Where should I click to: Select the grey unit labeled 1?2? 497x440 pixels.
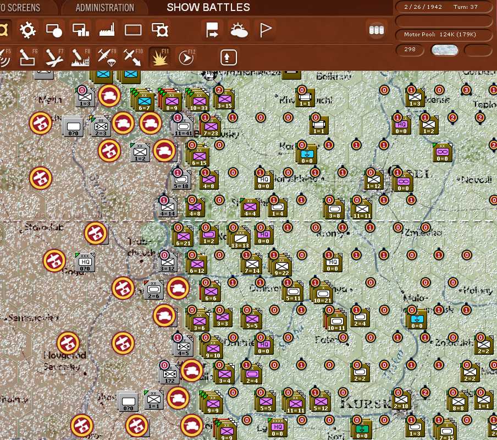(169, 375)
